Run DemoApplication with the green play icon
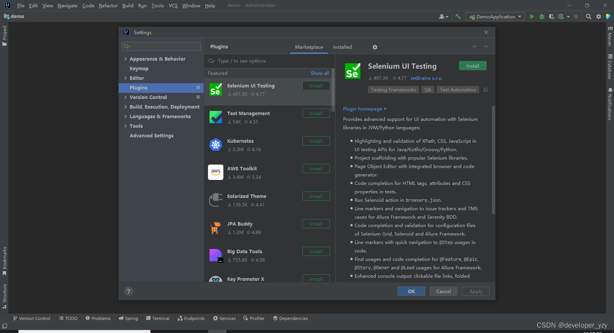The width and height of the screenshot is (614, 333). tap(532, 16)
